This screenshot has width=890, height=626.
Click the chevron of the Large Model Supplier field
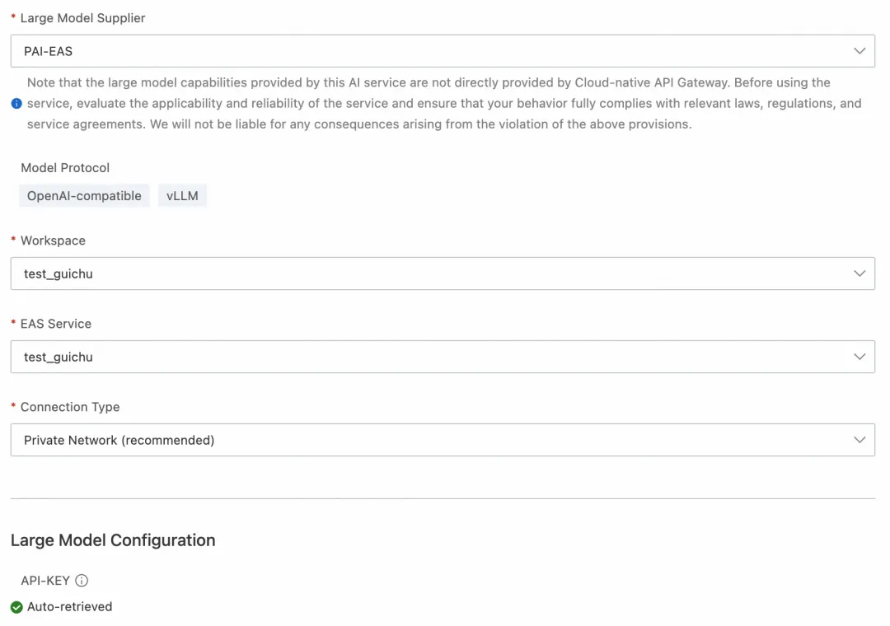860,51
